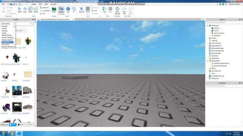243x136 pixels.
Task: Switch to the MODEL ribbon tab
Action: (34, 4)
